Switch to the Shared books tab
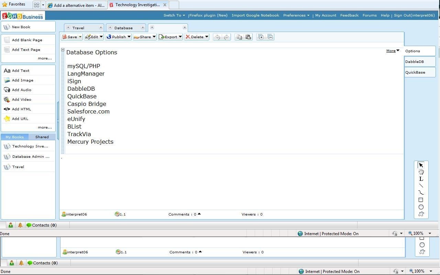 point(42,137)
